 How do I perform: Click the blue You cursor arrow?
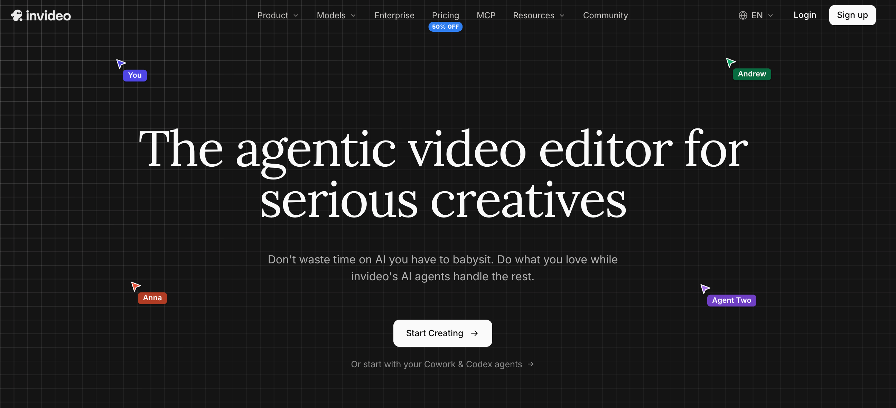121,64
